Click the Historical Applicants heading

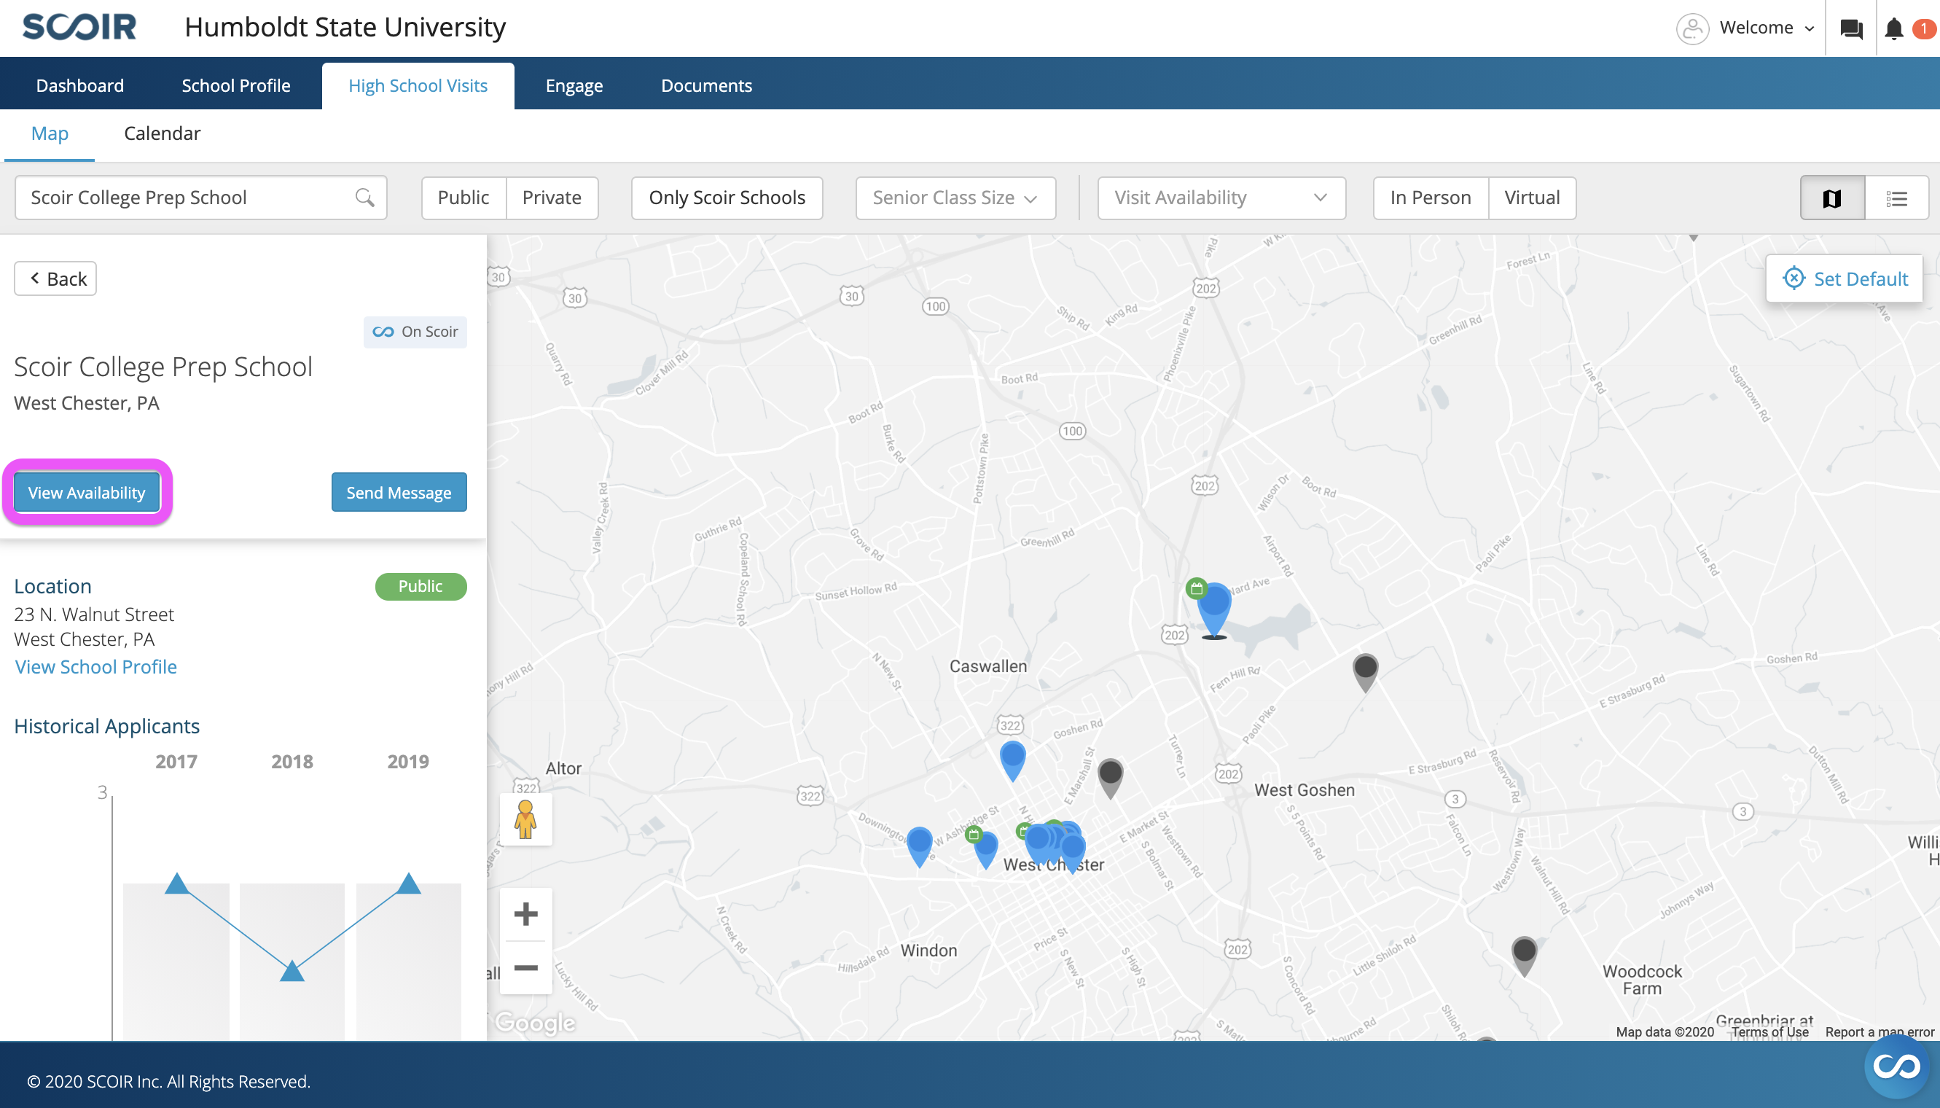106,726
